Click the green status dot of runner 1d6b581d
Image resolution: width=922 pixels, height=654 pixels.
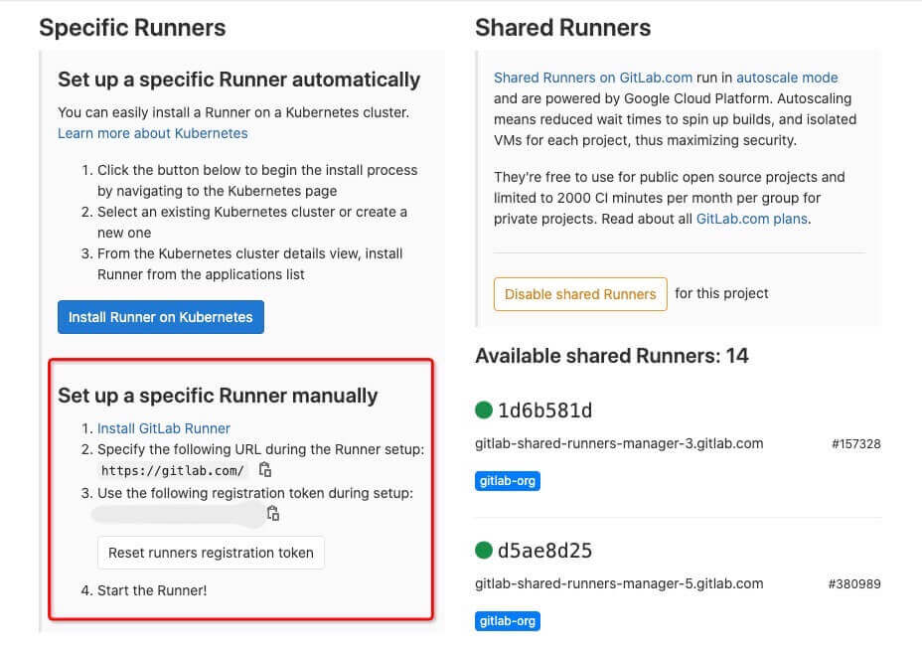[483, 409]
